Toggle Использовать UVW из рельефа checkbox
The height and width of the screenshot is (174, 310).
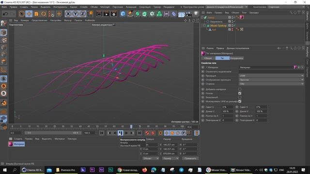pos(240,101)
